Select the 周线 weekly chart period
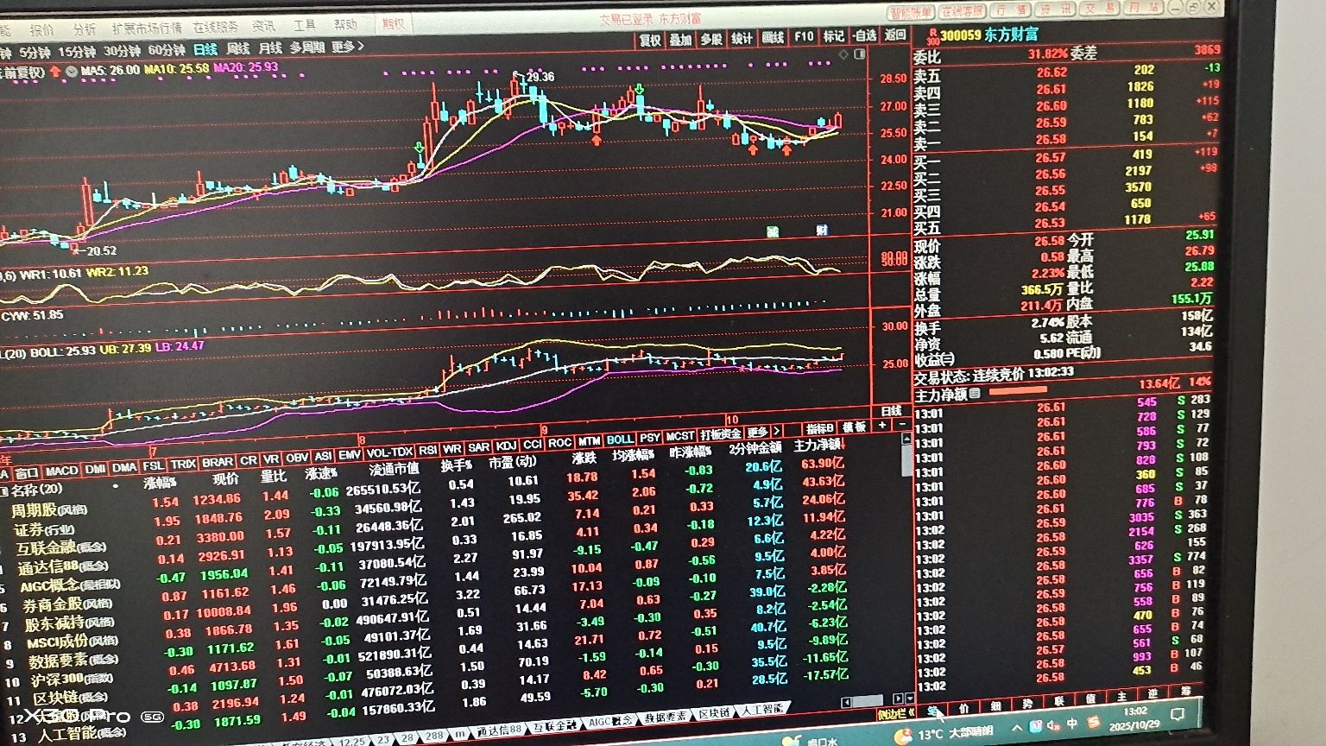This screenshot has height=746, width=1326. tap(237, 48)
